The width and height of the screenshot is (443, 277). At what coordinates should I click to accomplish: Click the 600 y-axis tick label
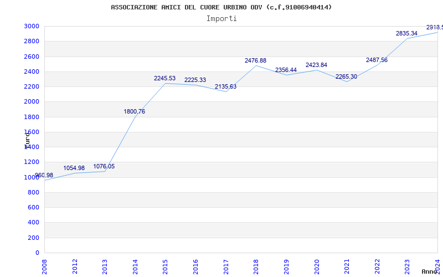(x=33, y=207)
